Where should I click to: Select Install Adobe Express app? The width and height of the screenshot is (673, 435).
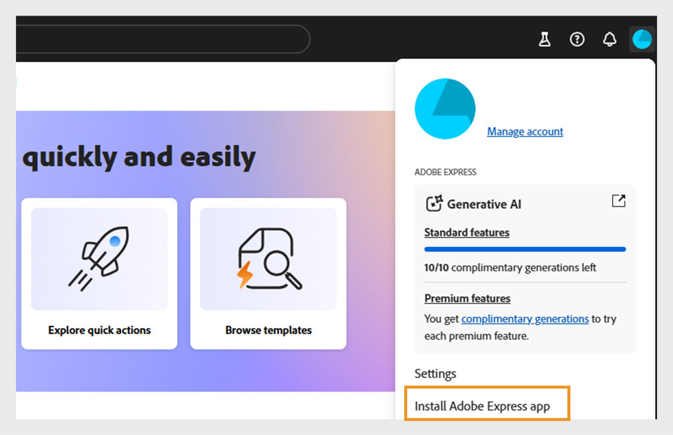[482, 406]
